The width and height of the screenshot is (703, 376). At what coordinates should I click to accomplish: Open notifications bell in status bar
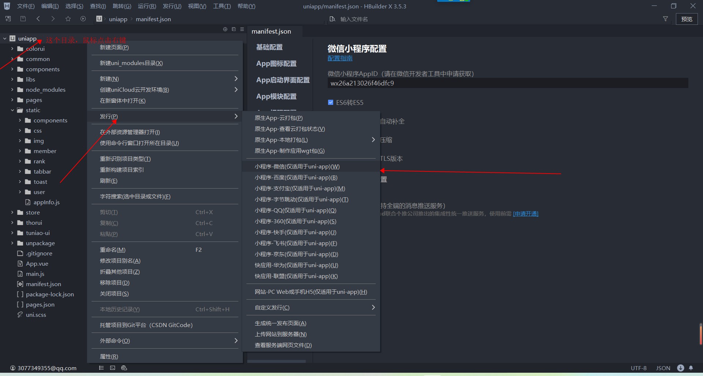click(x=691, y=368)
